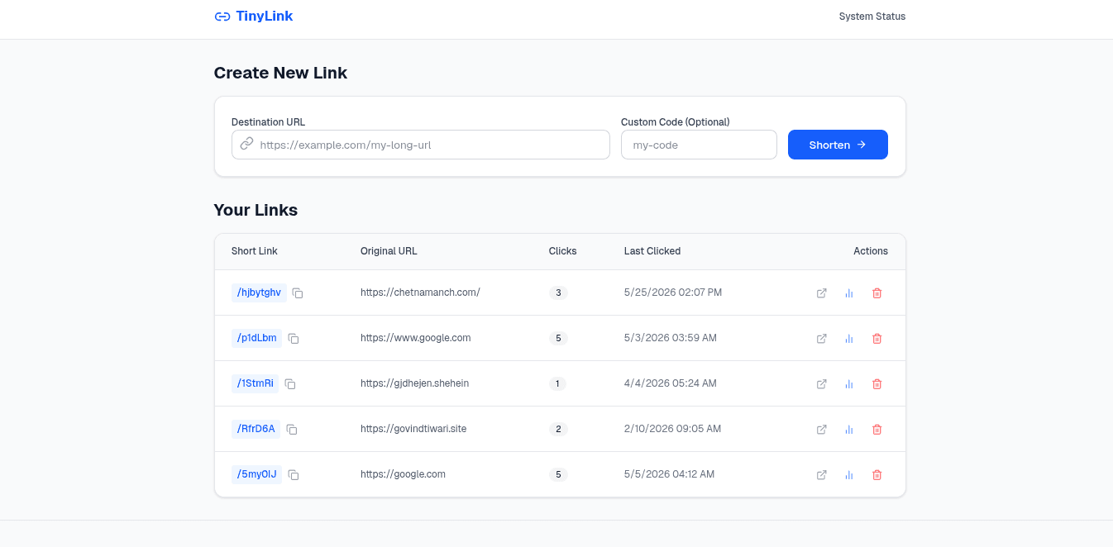Copy the /hjbytghv short link
This screenshot has height=547, width=1113.
[x=298, y=293]
